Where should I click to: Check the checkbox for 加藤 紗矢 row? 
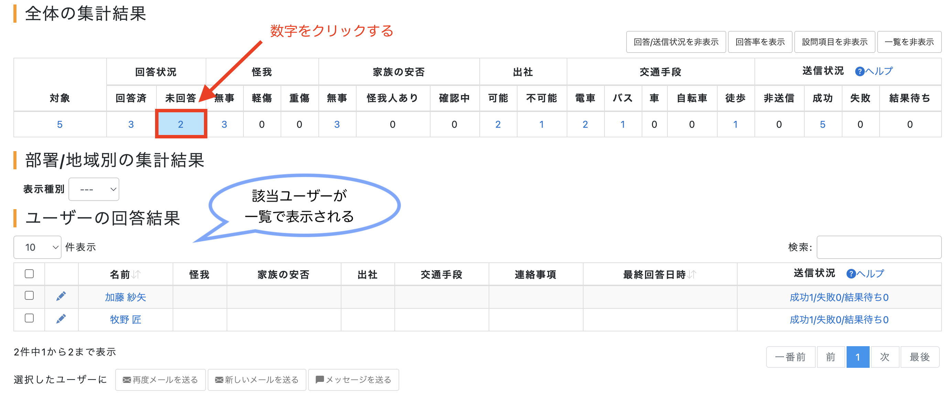coord(30,295)
